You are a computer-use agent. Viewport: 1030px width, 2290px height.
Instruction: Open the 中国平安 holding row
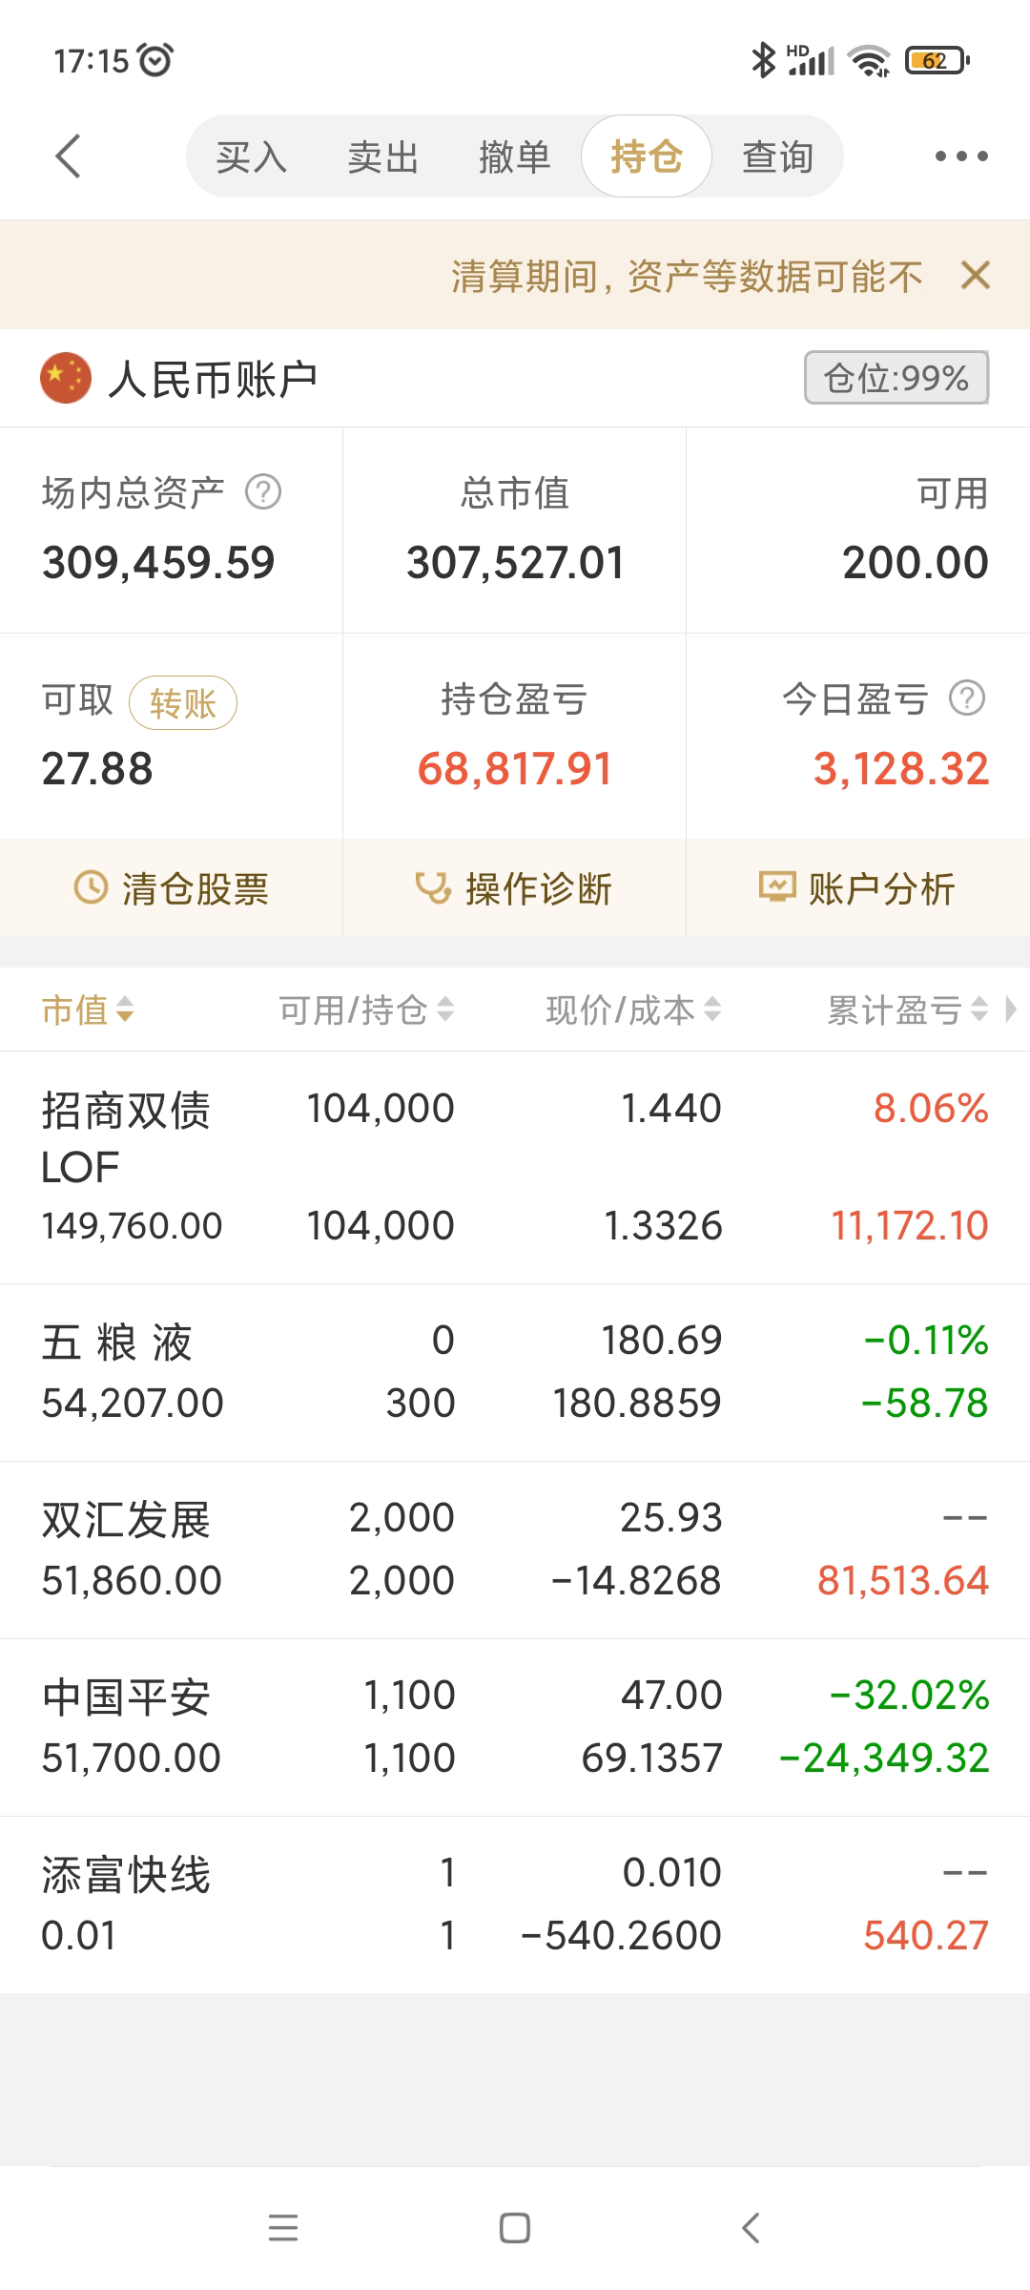click(x=515, y=1727)
